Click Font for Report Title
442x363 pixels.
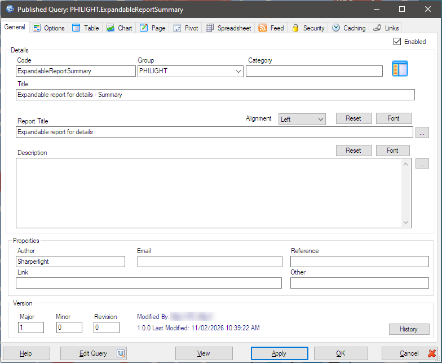pyautogui.click(x=394, y=118)
